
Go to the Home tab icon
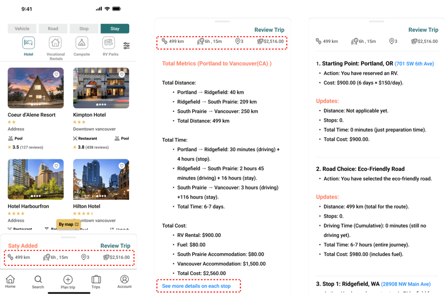click(10, 279)
